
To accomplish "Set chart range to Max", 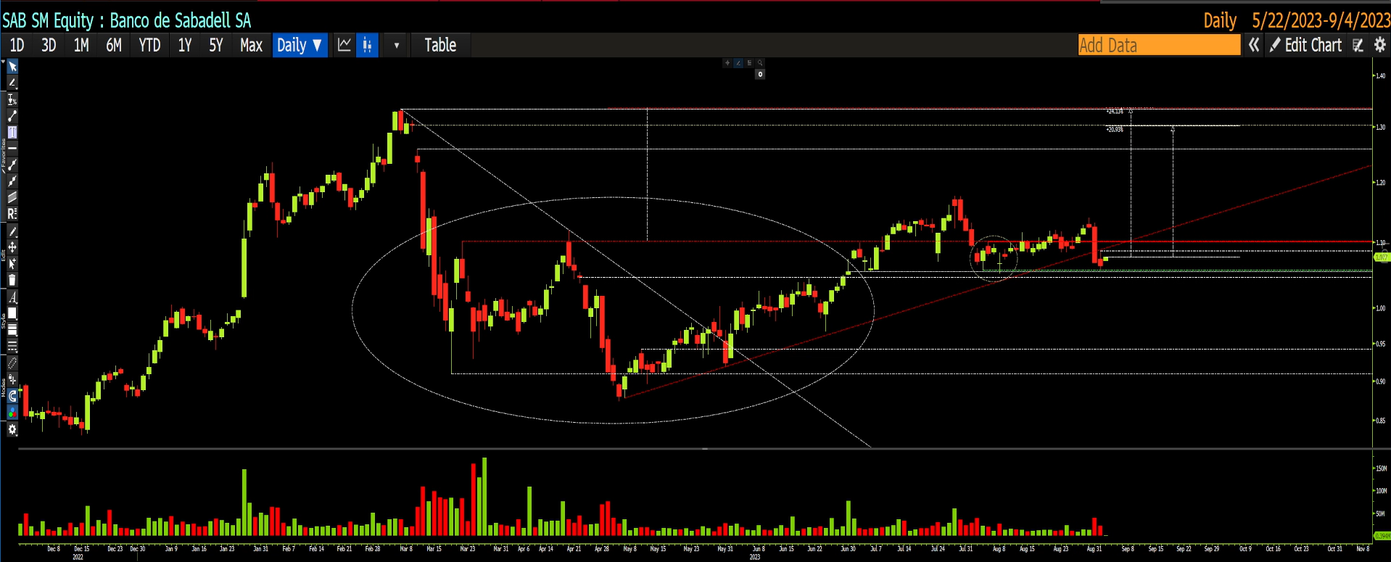I will 251,45.
